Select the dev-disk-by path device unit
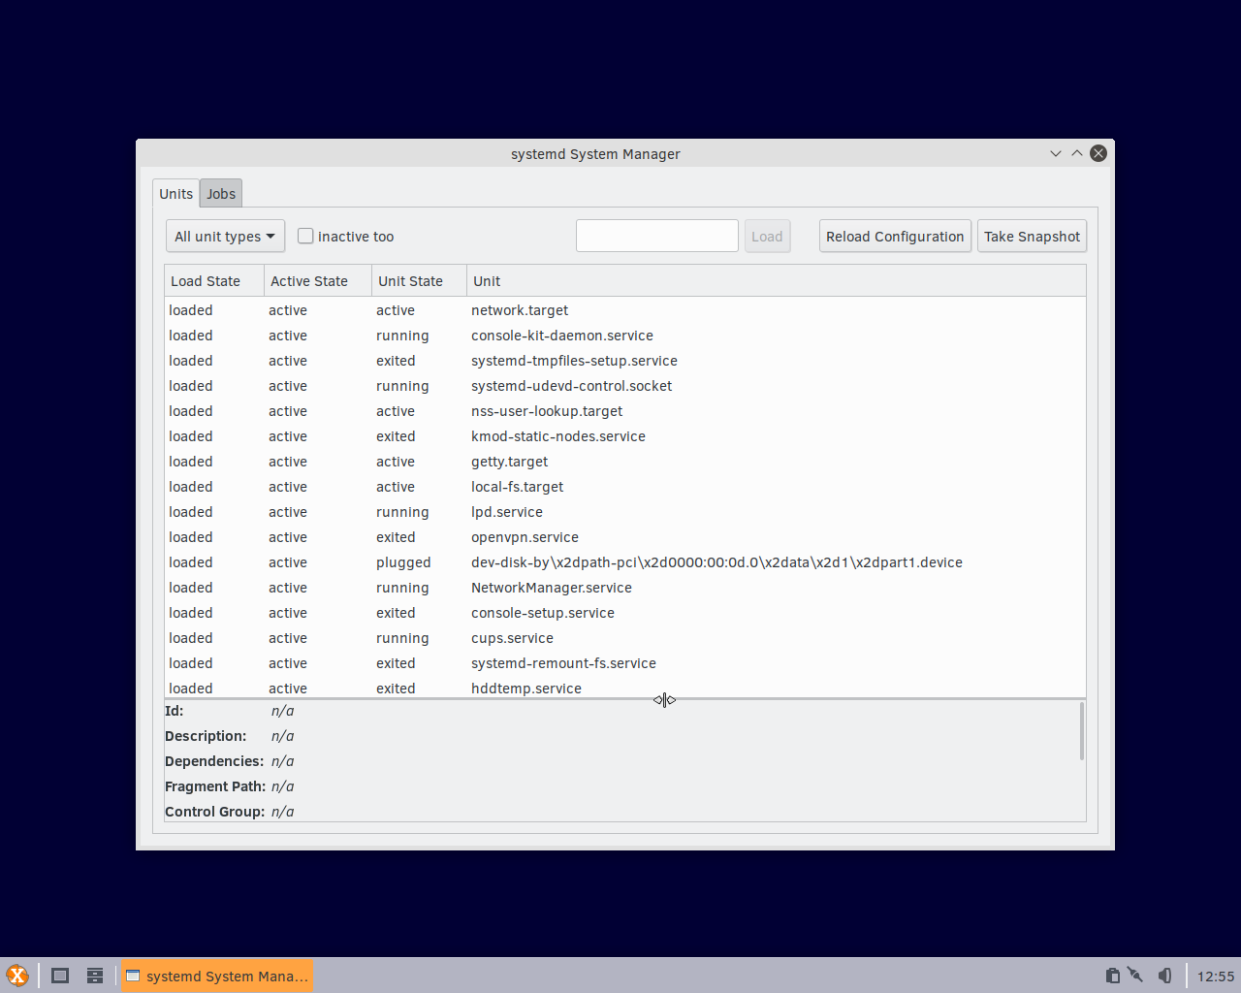Viewport: 1241px width, 993px height. pos(625,562)
